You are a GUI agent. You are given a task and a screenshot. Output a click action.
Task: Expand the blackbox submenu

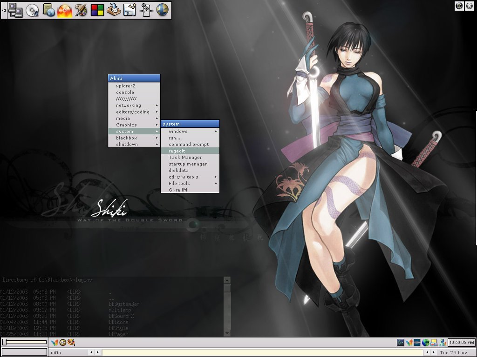tap(134, 138)
